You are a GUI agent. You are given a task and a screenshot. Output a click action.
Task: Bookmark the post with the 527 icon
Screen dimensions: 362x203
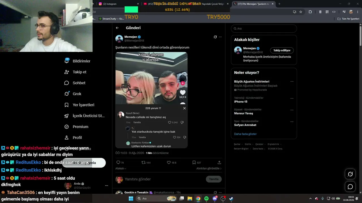pyautogui.click(x=194, y=162)
